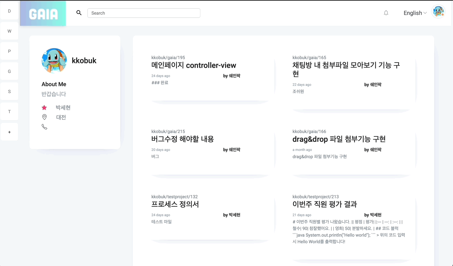Focus the Search input field
The height and width of the screenshot is (266, 453).
click(x=144, y=13)
